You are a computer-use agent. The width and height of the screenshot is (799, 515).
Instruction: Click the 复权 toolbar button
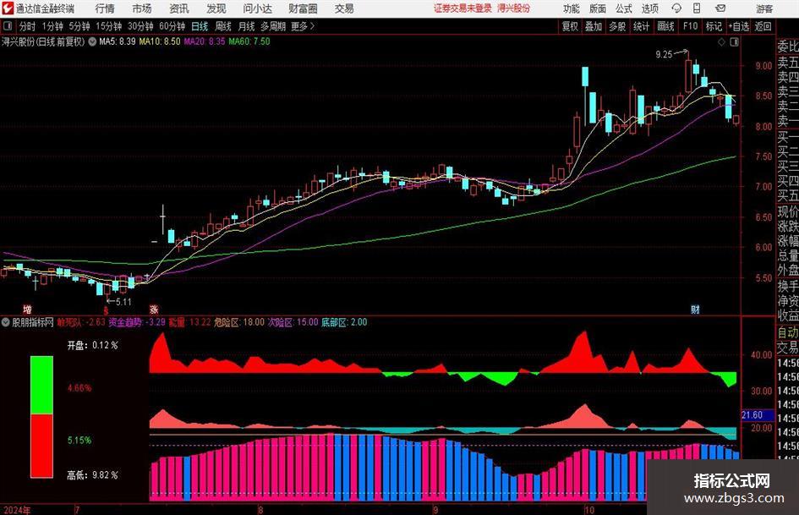click(570, 26)
